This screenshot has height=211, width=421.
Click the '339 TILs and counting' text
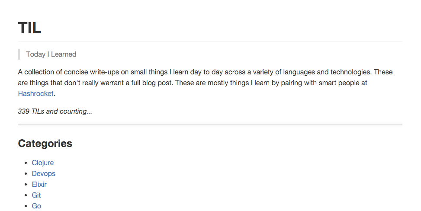55,112
